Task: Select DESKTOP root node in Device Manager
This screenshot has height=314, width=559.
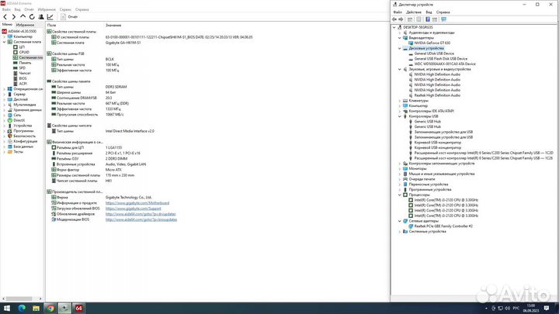Action: pos(418,27)
